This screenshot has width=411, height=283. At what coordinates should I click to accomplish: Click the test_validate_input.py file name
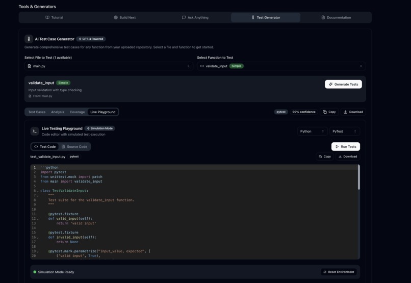pos(48,157)
